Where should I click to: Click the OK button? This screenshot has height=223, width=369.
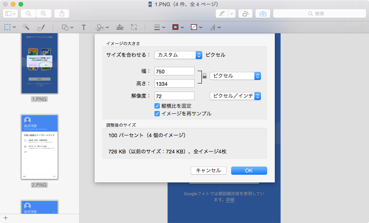[x=249, y=170]
